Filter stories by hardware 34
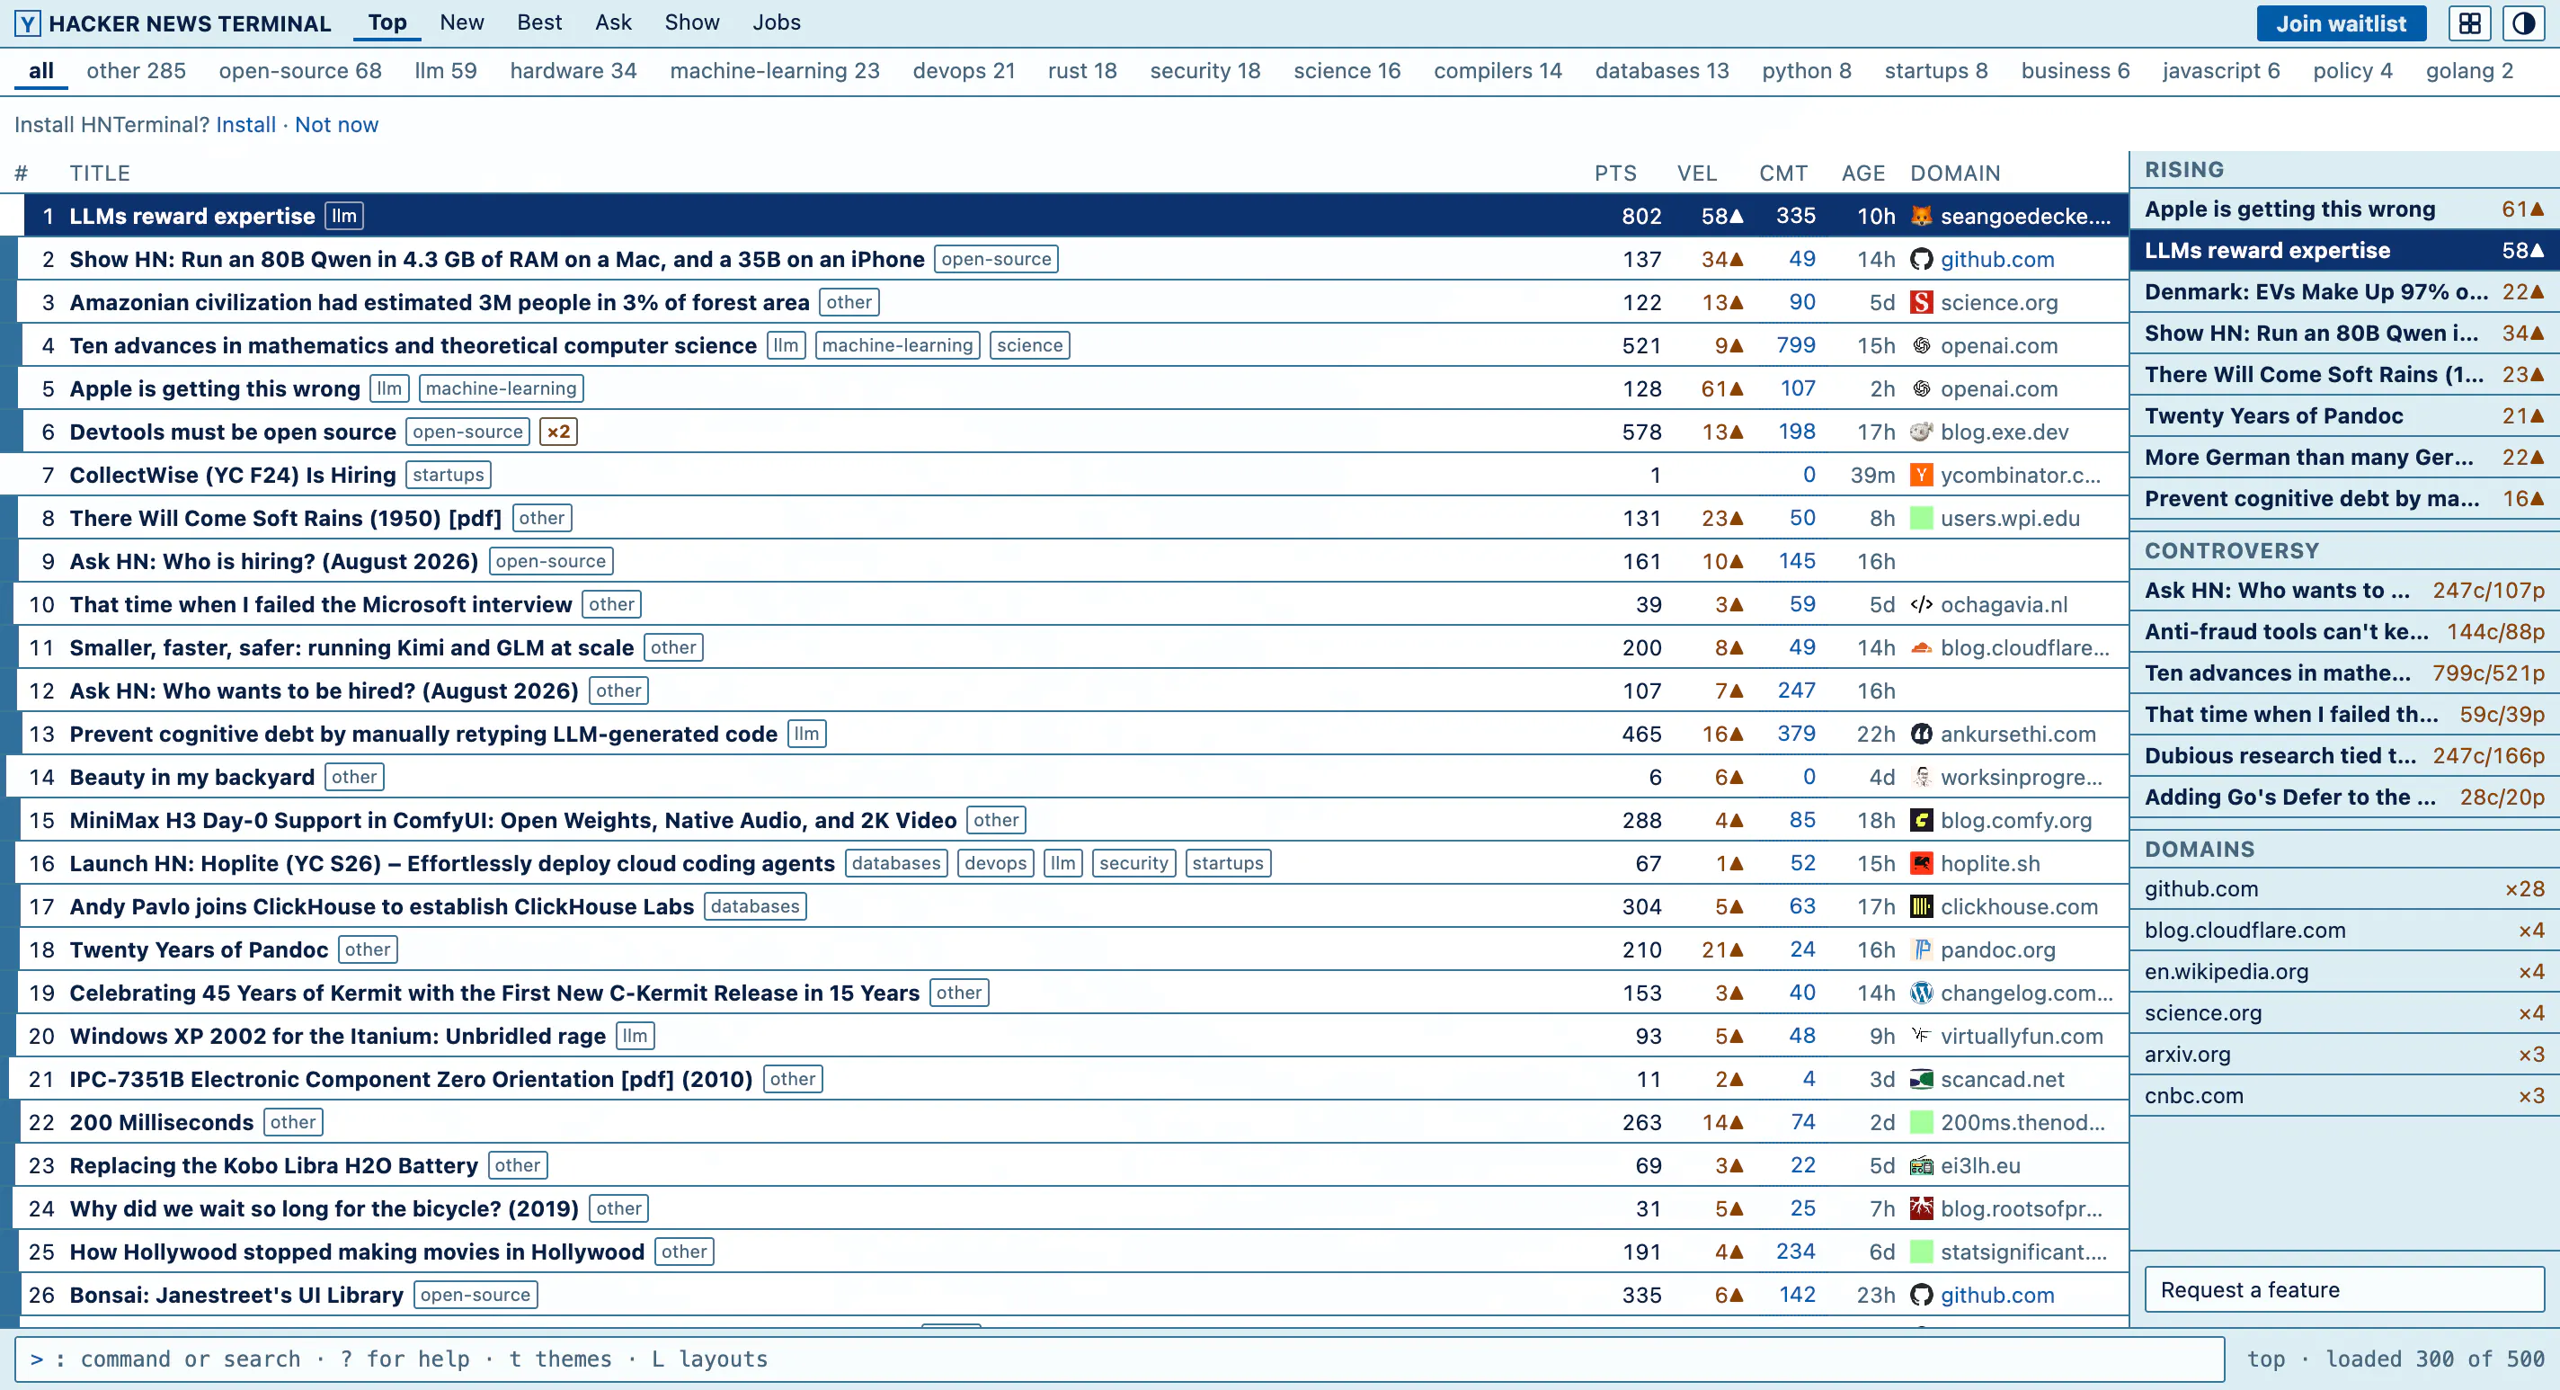The image size is (2560, 1390). 573,71
